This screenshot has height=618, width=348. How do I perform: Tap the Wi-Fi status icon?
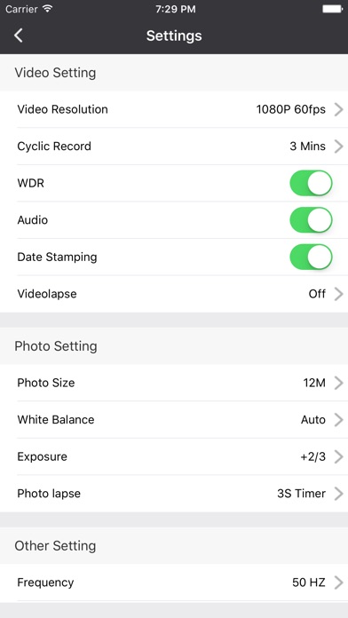pyautogui.click(x=48, y=9)
